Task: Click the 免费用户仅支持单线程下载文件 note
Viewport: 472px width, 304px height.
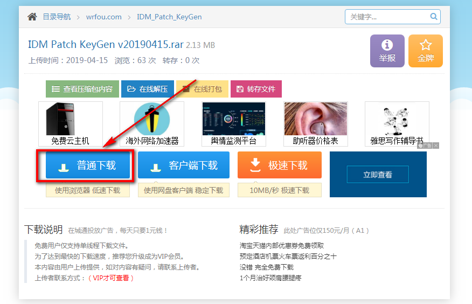Action: coord(82,246)
